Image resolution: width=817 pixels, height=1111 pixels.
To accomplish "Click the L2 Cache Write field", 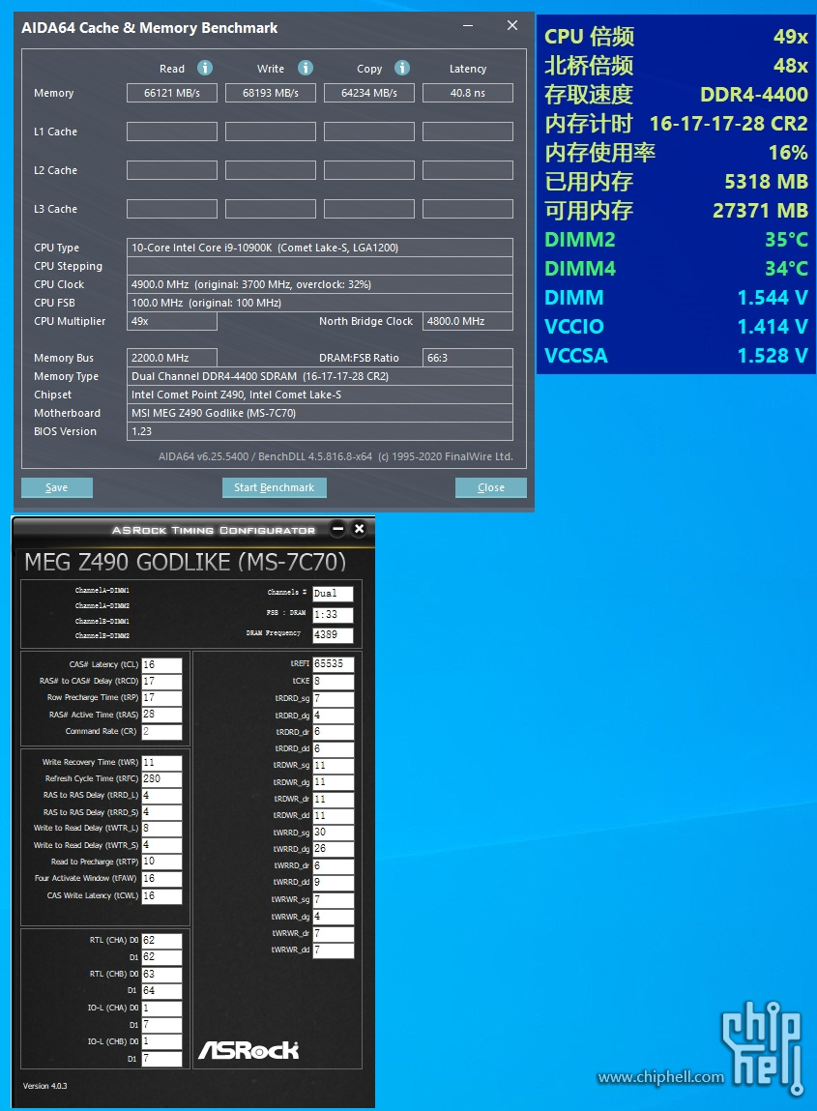I will point(271,170).
